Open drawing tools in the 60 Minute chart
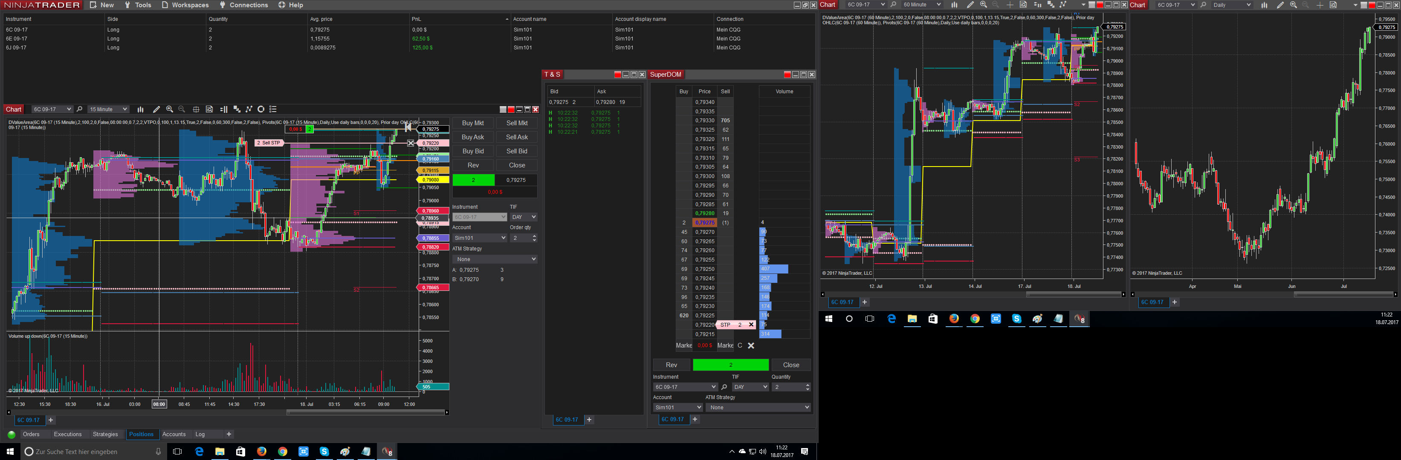Image resolution: width=1401 pixels, height=460 pixels. [970, 5]
